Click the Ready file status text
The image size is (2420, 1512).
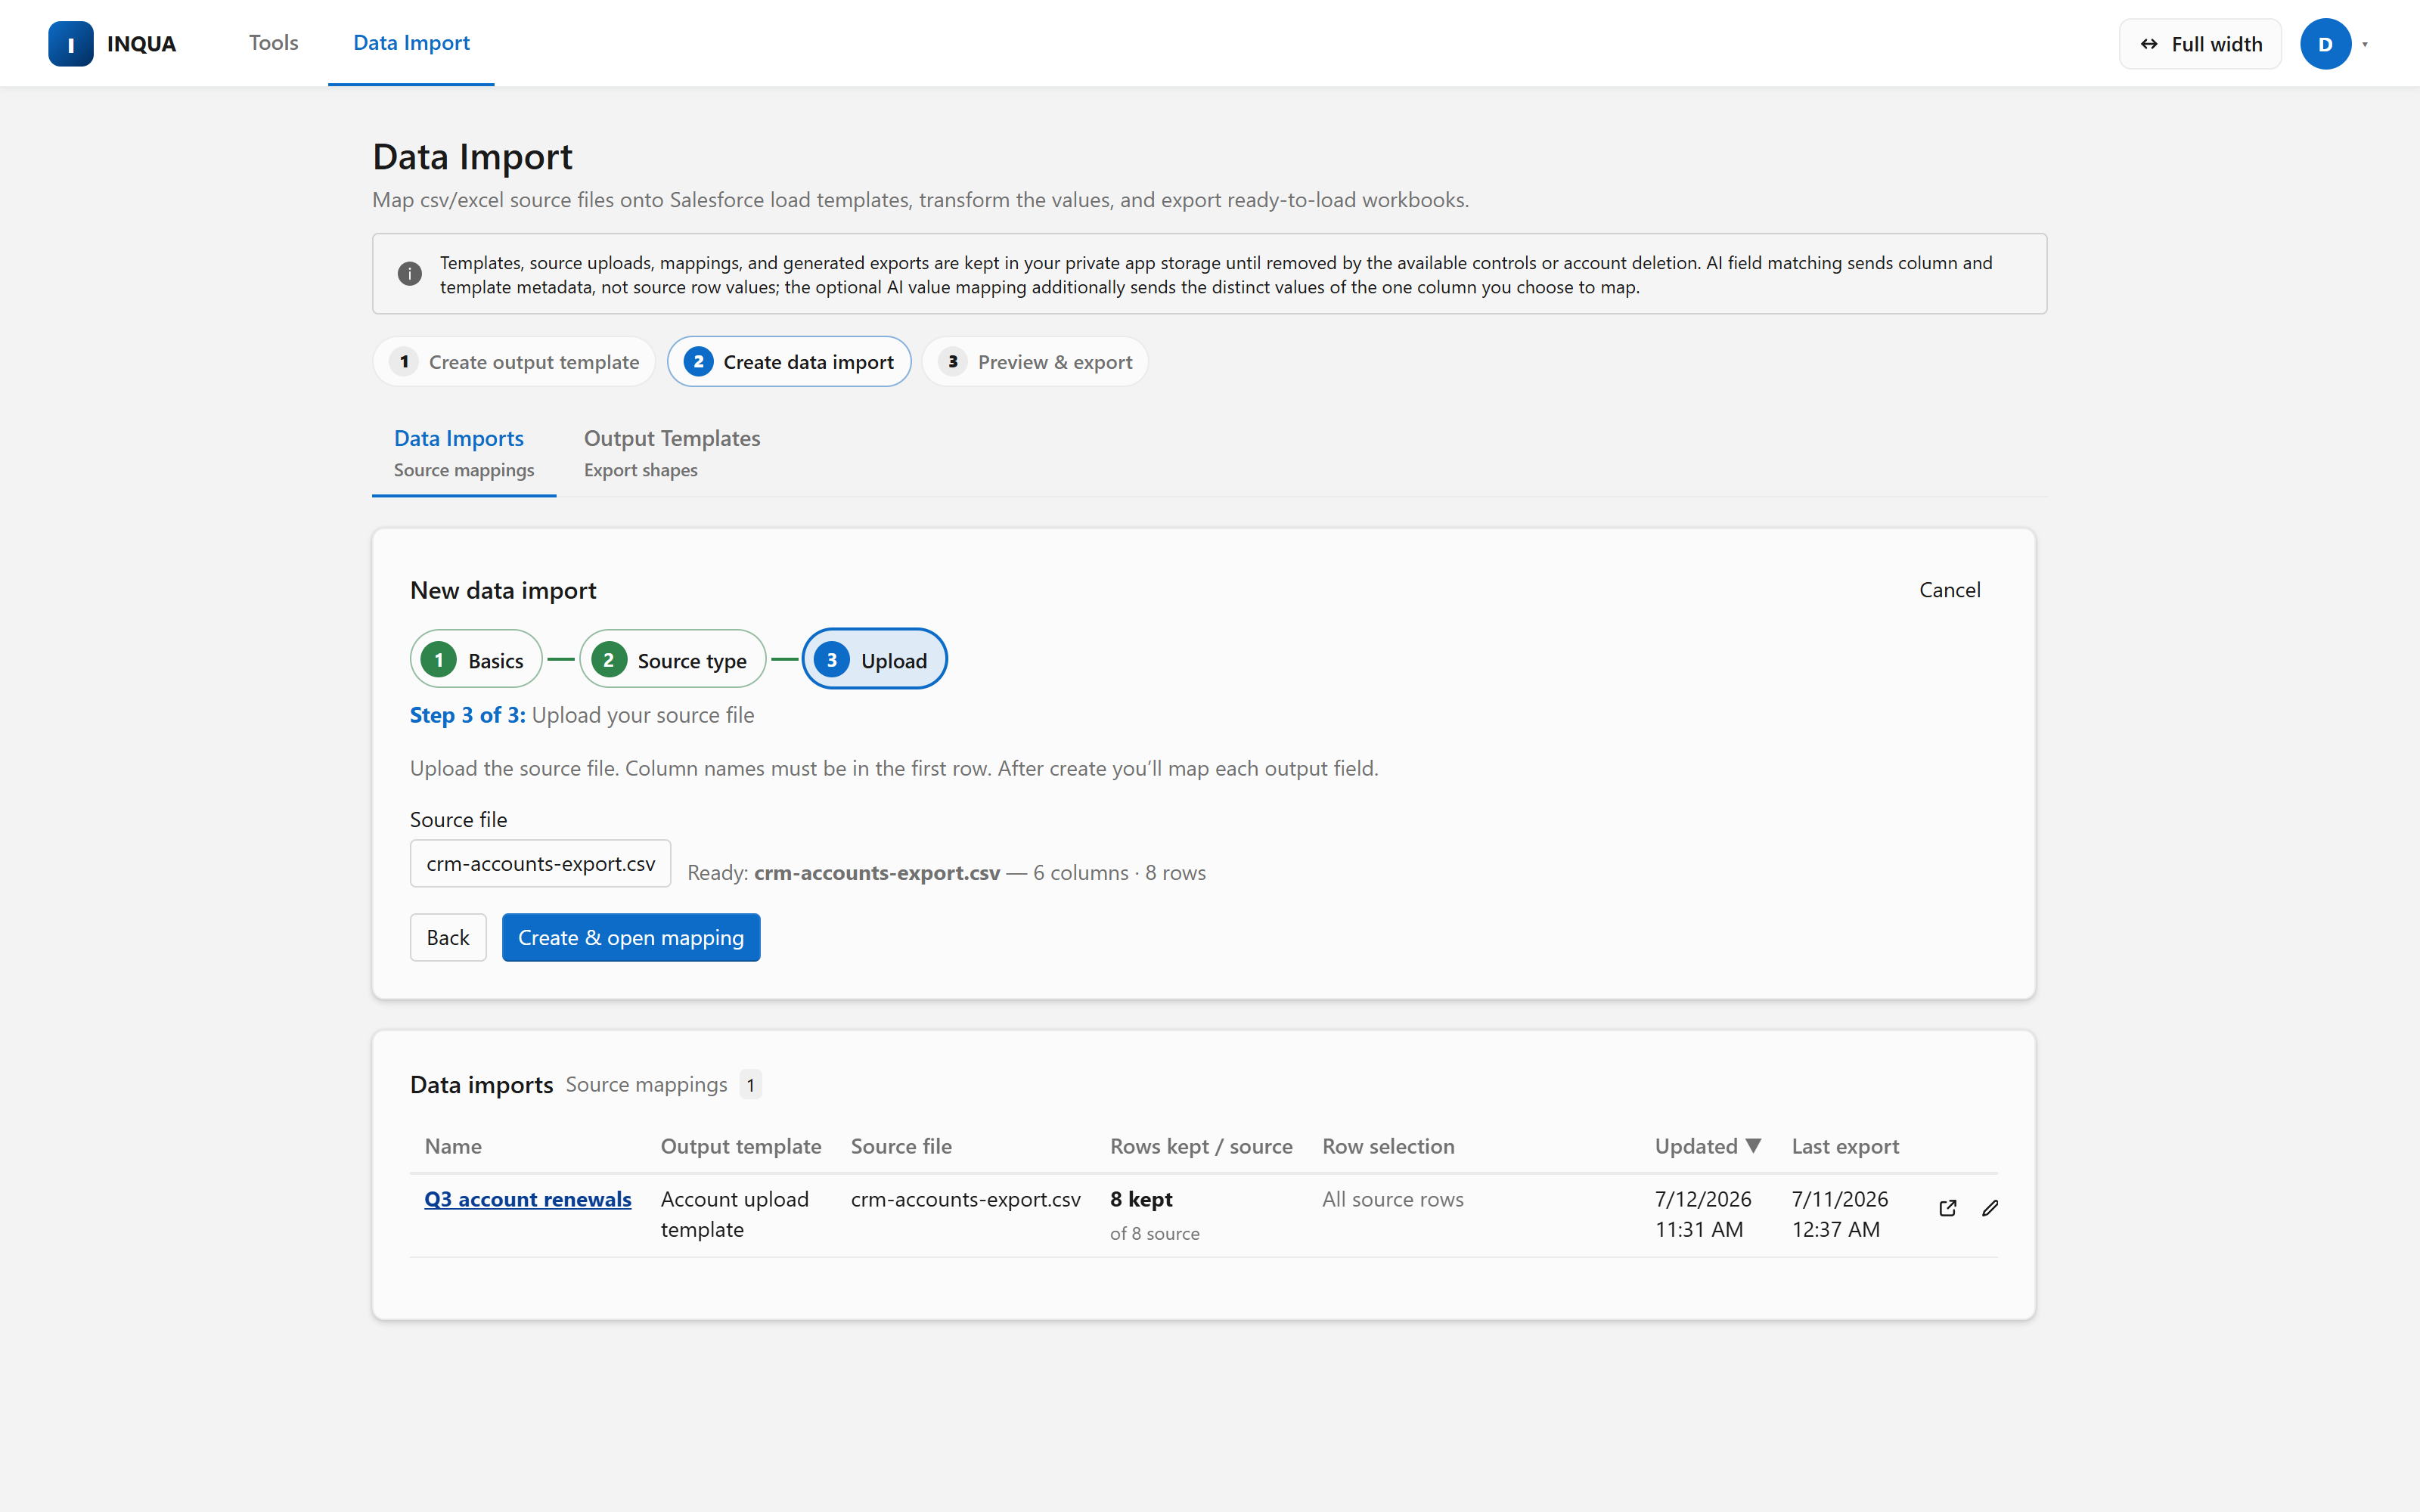pyautogui.click(x=946, y=873)
